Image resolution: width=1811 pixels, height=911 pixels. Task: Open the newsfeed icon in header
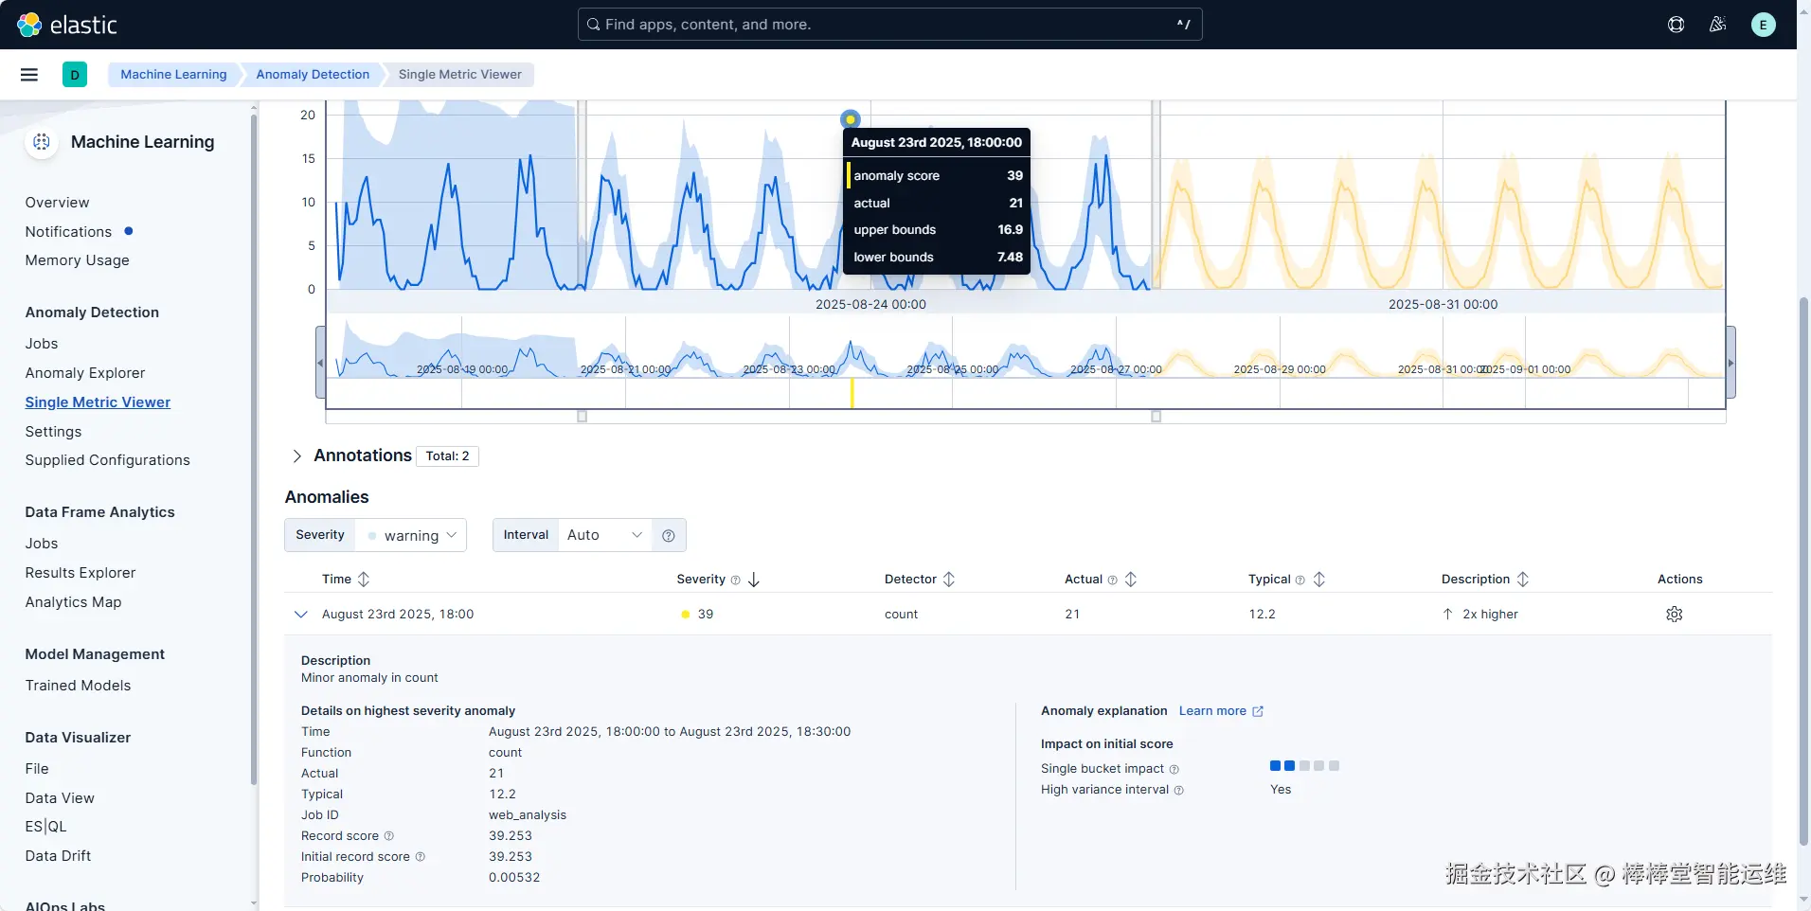(x=1717, y=25)
